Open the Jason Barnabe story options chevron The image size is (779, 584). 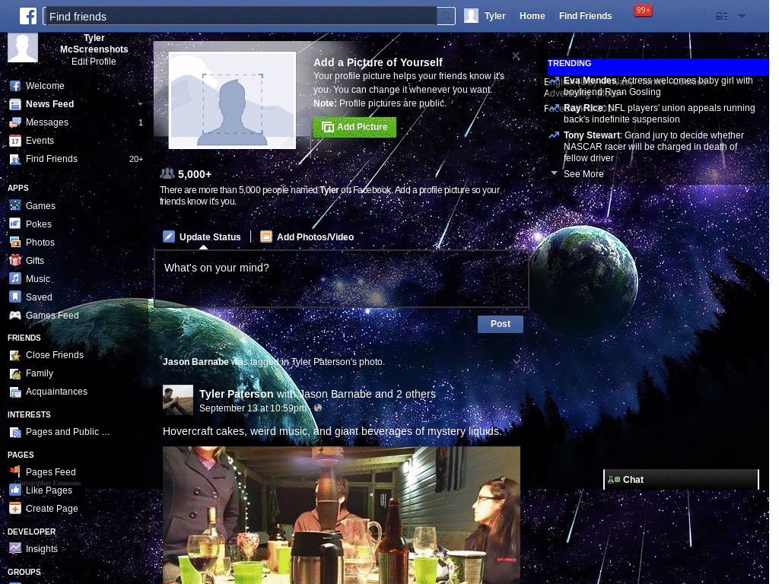(x=517, y=361)
